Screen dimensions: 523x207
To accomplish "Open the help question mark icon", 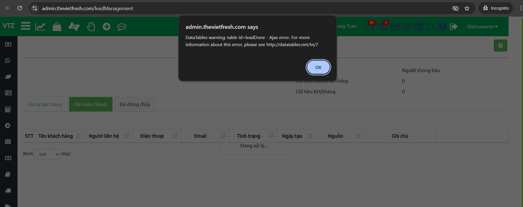I will coord(407,27).
